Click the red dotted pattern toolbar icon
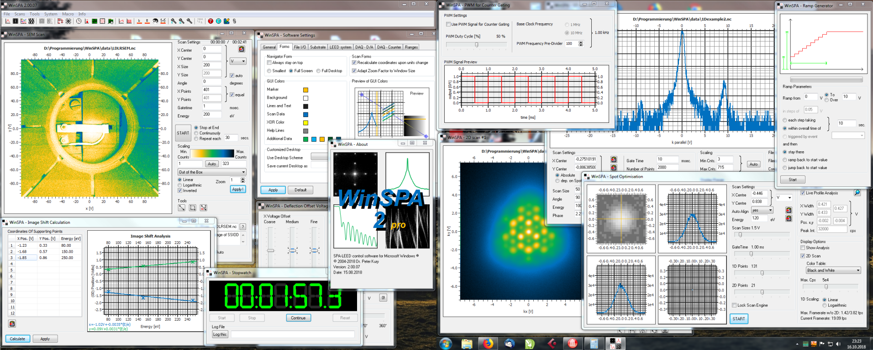This screenshot has width=873, height=350. tap(102, 21)
